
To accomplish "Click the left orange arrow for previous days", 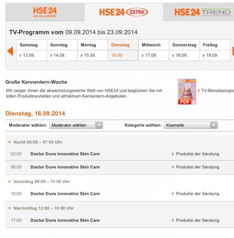I will click(x=10, y=51).
